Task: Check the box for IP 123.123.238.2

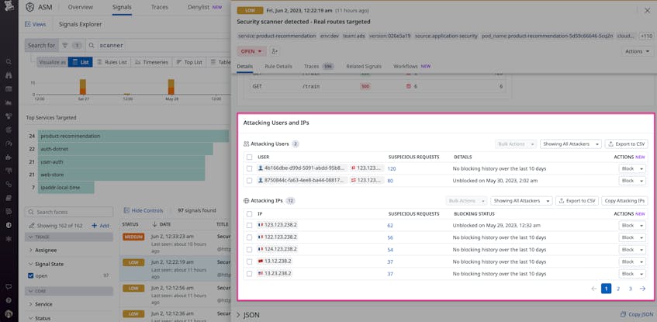Action: coord(249,225)
